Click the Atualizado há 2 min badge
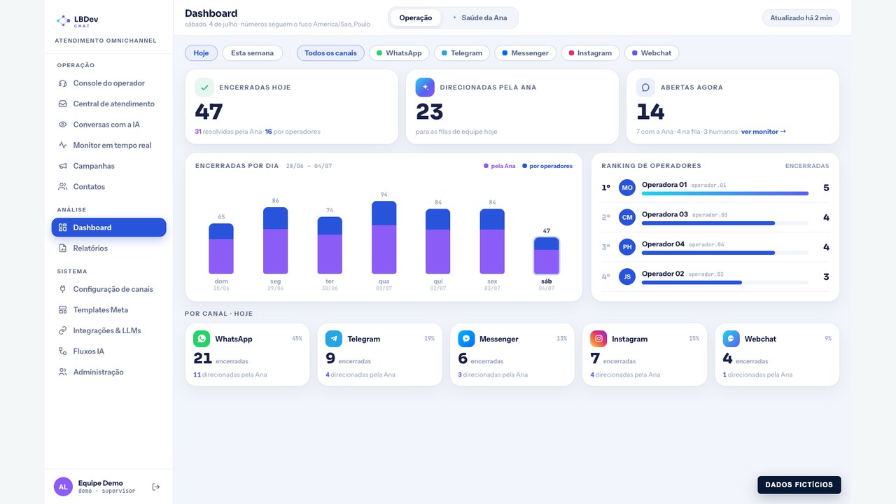The width and height of the screenshot is (896, 504). 801,18
